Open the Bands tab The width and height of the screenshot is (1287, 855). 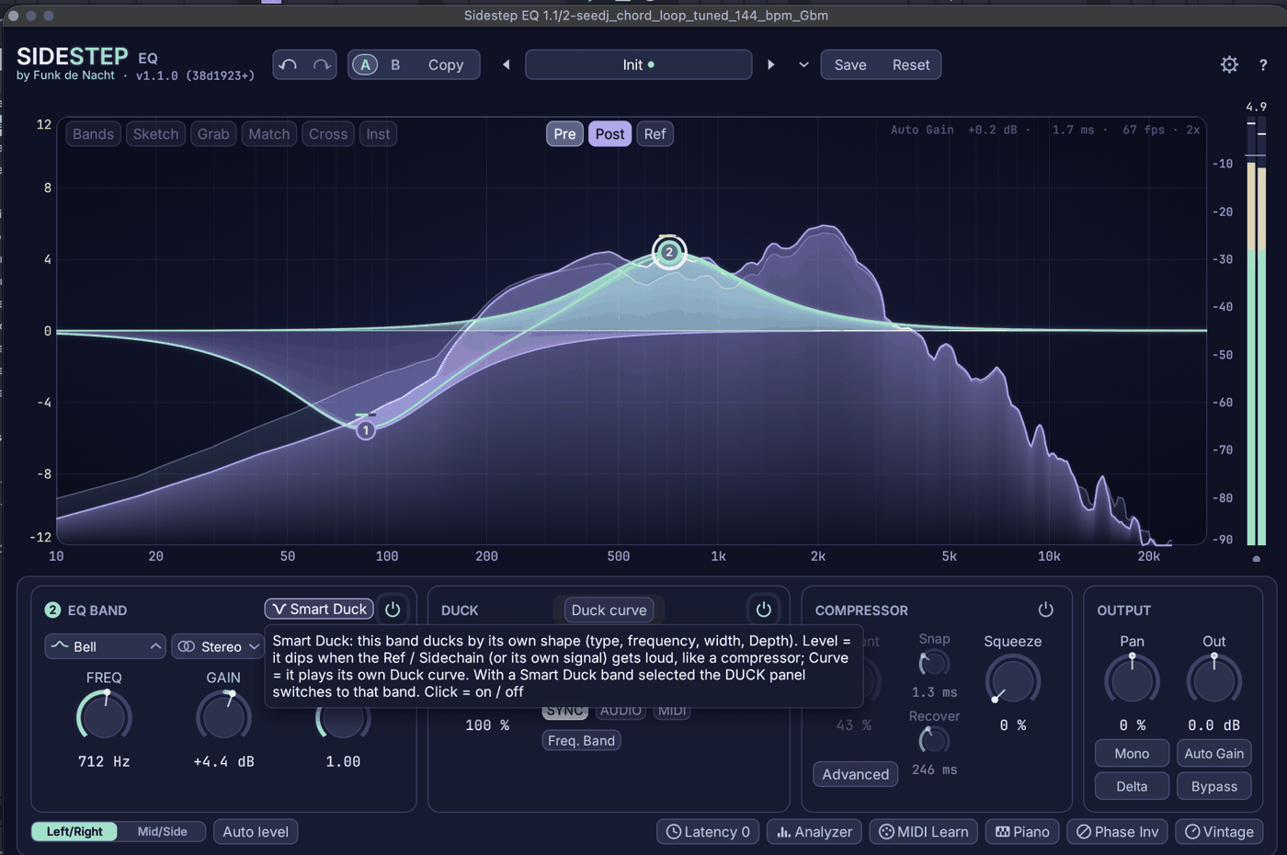pos(93,133)
